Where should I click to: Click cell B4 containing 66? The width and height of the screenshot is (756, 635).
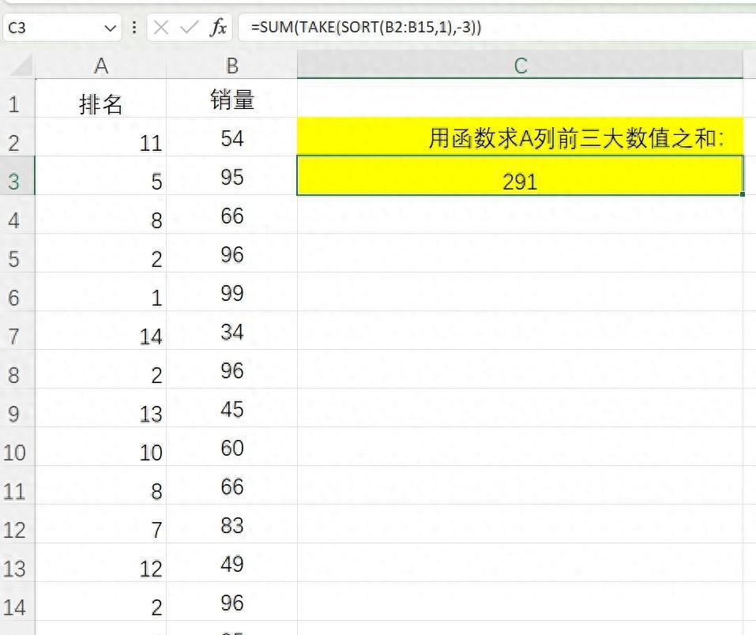tap(232, 215)
